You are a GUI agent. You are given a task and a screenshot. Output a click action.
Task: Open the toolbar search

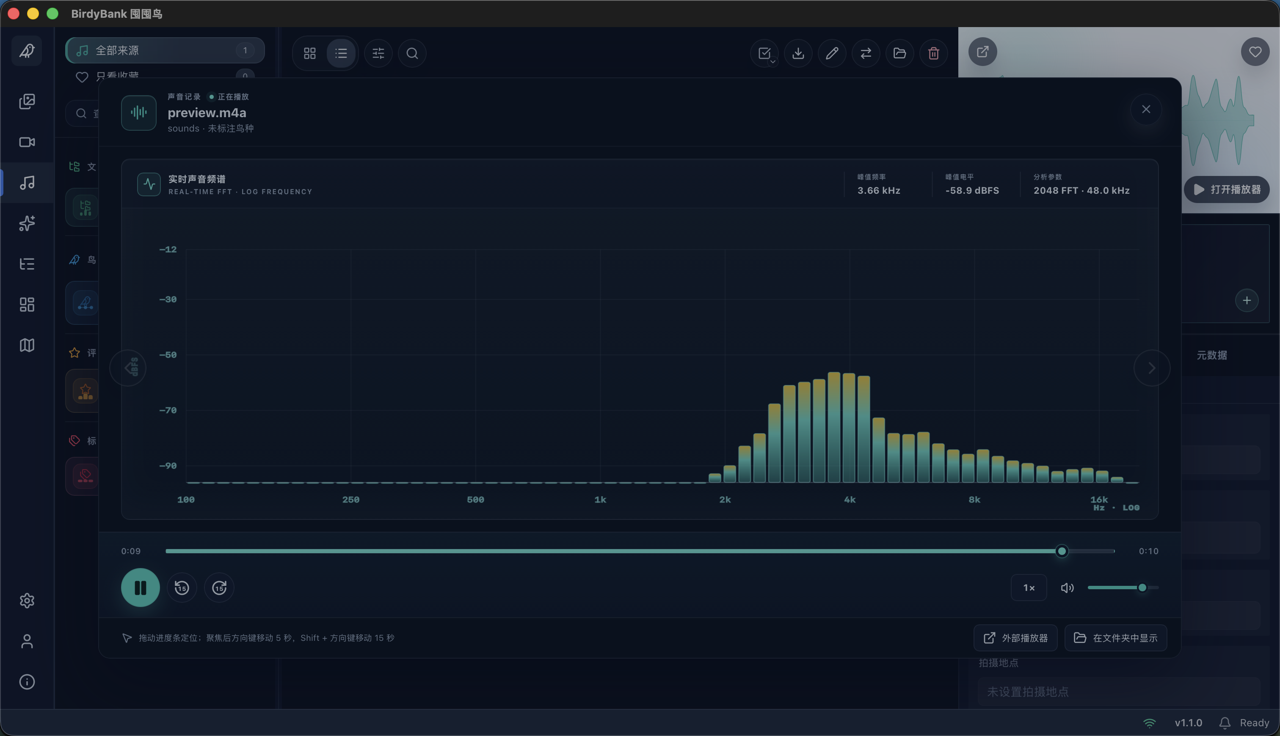point(412,53)
